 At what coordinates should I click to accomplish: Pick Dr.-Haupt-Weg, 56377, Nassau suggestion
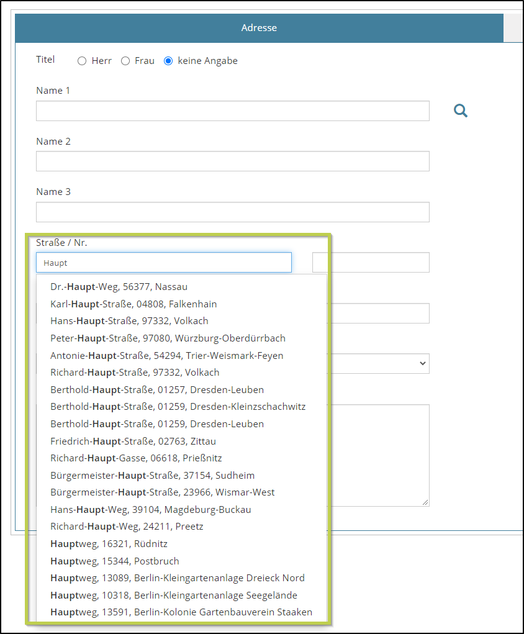[119, 287]
